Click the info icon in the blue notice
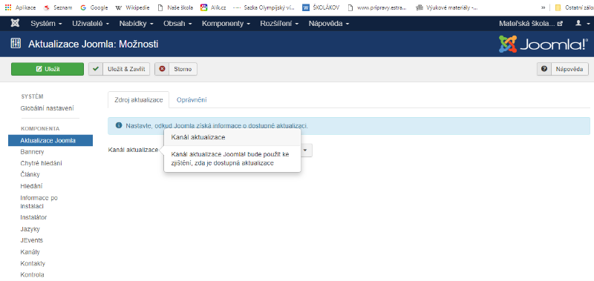The width and height of the screenshot is (594, 281). (119, 125)
